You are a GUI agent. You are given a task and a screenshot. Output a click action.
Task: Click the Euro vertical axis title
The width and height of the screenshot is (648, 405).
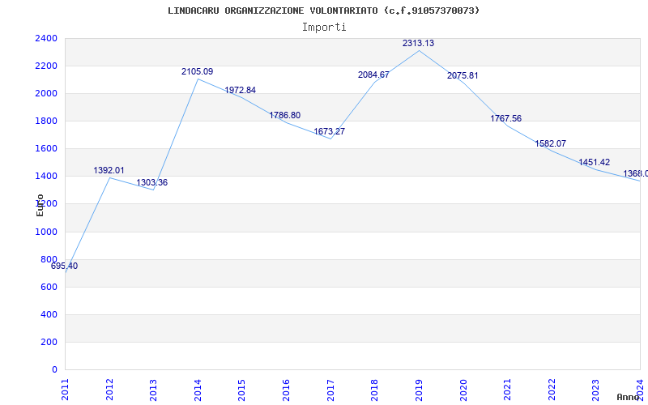point(40,206)
